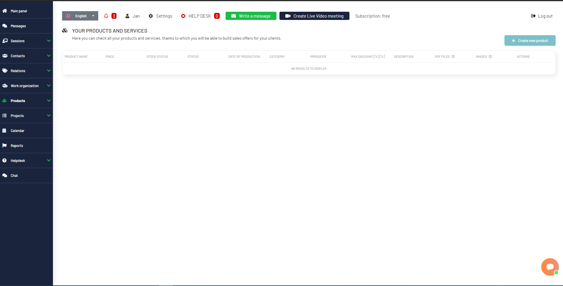Open the English language dropdown
Viewport: 563px width, 286px height.
(80, 16)
